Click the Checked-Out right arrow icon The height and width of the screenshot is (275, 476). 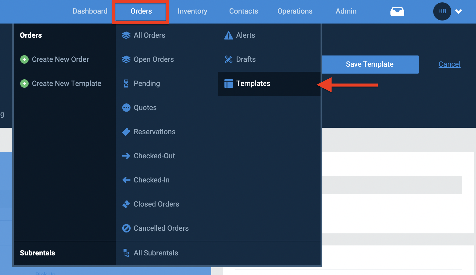pyautogui.click(x=126, y=156)
